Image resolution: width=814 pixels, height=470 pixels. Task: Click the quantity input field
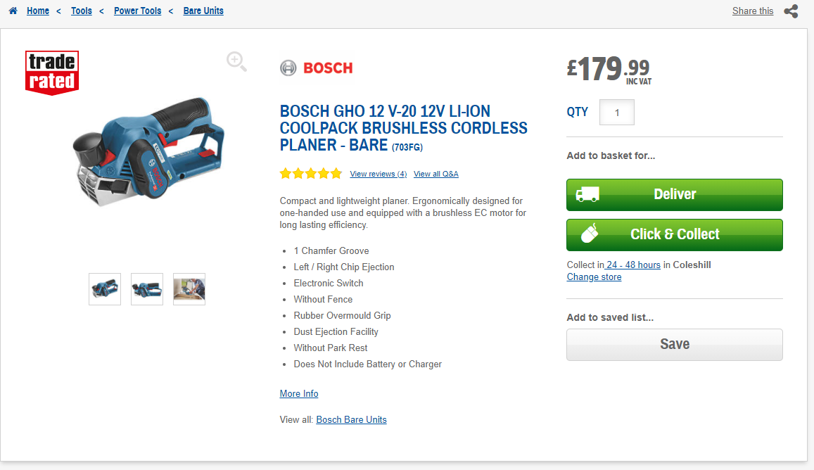tap(617, 113)
